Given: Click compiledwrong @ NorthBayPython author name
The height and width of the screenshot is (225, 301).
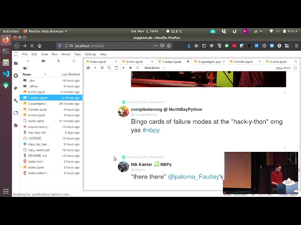Looking at the screenshot, I should 166,109.
